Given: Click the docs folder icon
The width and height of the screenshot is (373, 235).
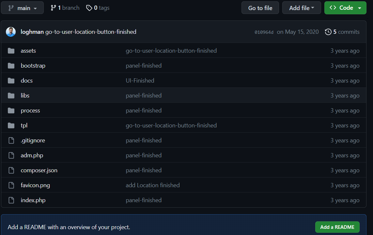Looking at the screenshot, I should [11, 81].
